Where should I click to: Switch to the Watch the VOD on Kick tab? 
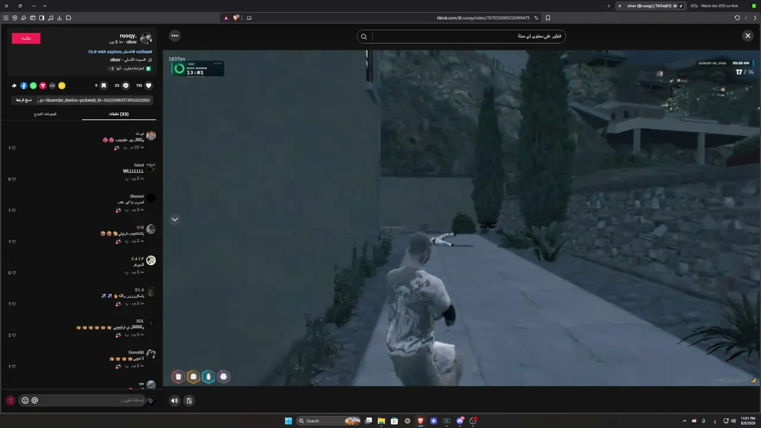(x=713, y=6)
